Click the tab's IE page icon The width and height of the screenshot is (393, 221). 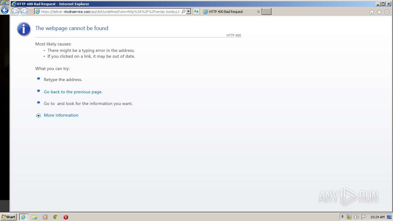point(206,12)
